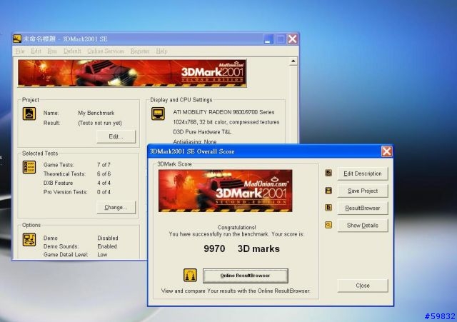Open the Online Services menu
The height and width of the screenshot is (322, 457).
coord(106,51)
